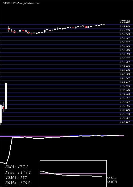The height and width of the screenshot is (187, 133).
Task: Click the 118.01 price axis label
Action: point(125,122)
